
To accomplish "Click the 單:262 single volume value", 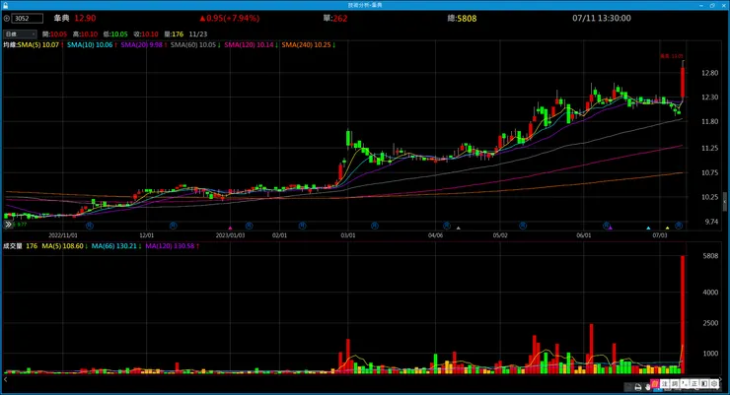I will click(x=335, y=18).
